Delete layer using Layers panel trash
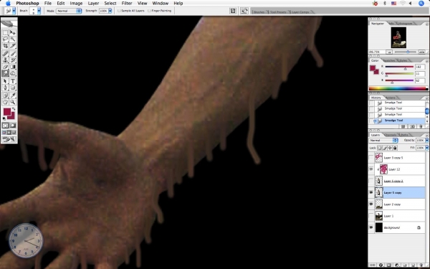Screen dimensions: 430x269 coord(421,265)
